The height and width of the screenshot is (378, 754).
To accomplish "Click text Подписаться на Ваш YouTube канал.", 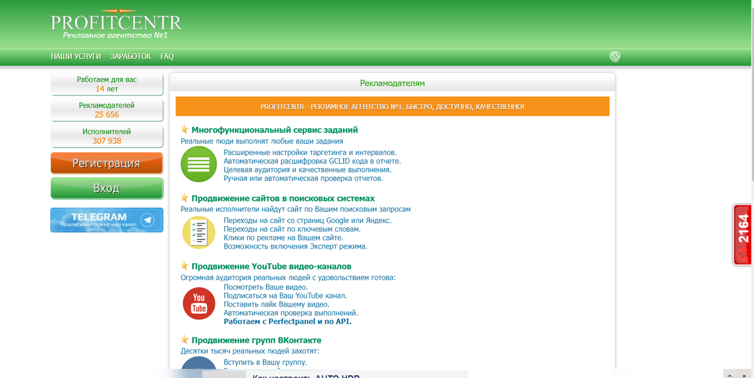I will 285,296.
